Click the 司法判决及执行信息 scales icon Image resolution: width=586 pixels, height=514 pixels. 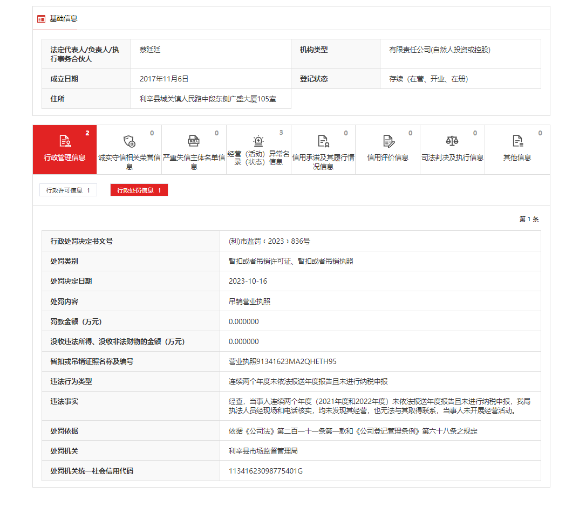click(x=452, y=139)
